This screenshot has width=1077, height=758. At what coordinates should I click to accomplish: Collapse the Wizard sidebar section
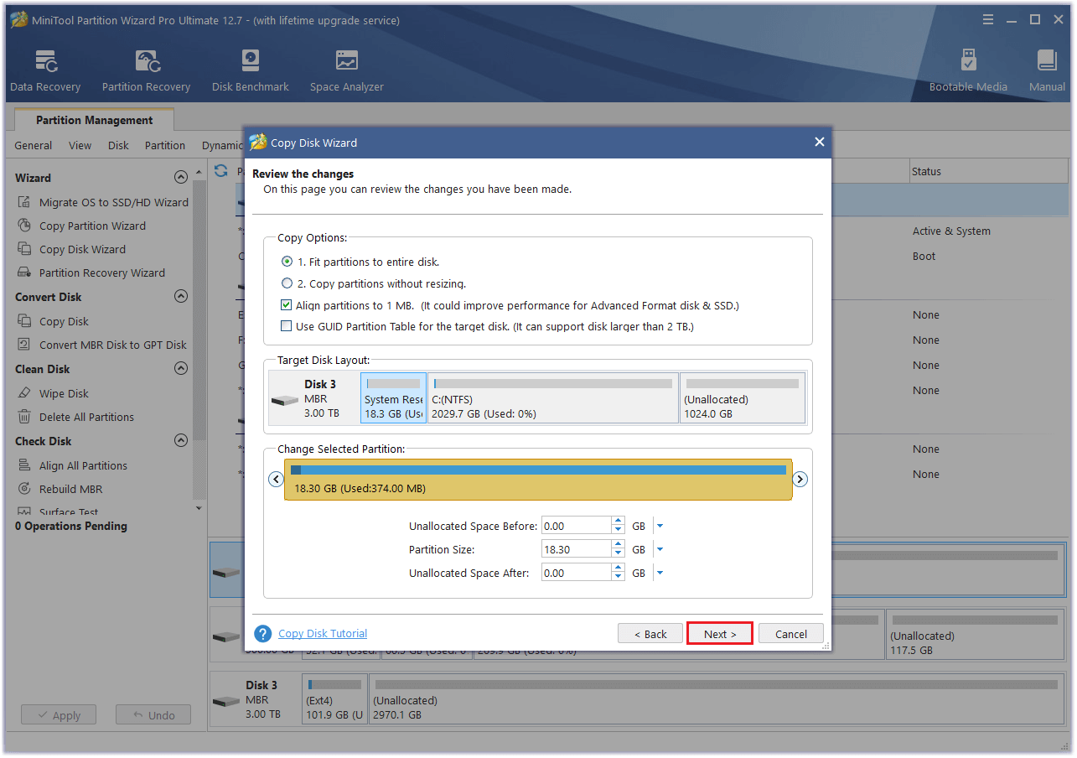pos(180,178)
